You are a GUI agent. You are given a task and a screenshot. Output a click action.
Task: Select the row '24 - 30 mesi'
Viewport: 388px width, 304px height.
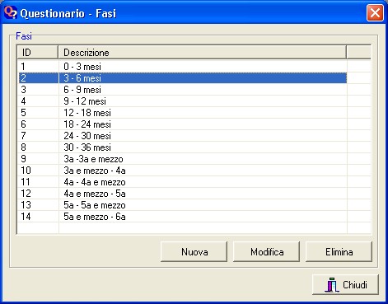(x=183, y=136)
